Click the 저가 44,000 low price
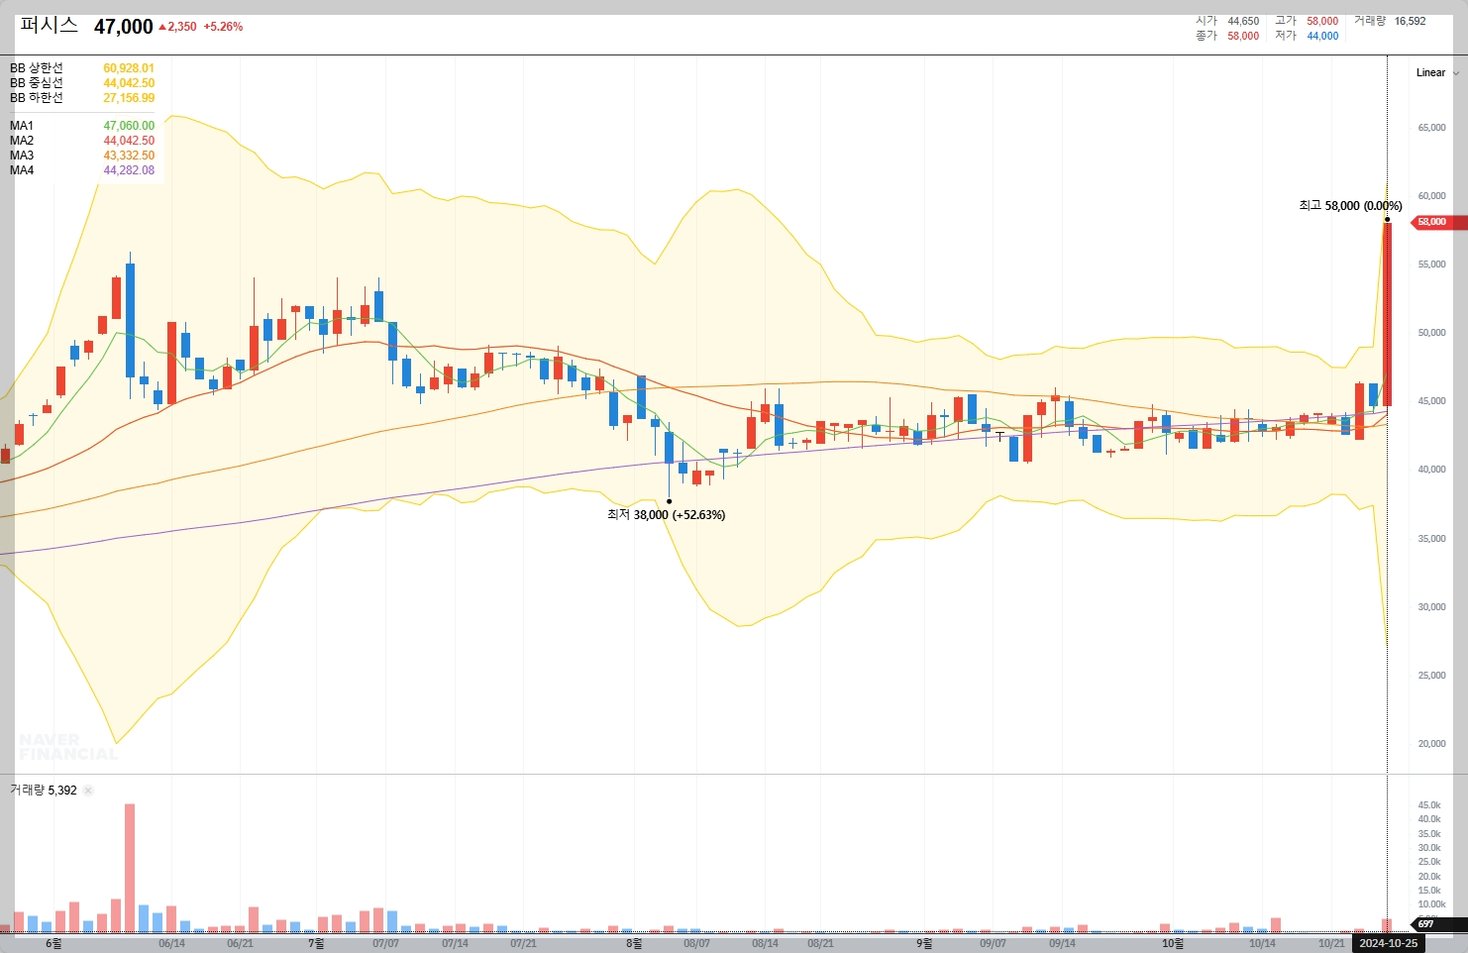 [1307, 36]
